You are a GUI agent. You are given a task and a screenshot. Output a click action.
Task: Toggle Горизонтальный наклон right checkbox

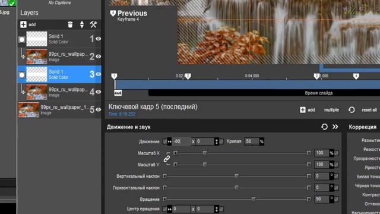[337, 188]
